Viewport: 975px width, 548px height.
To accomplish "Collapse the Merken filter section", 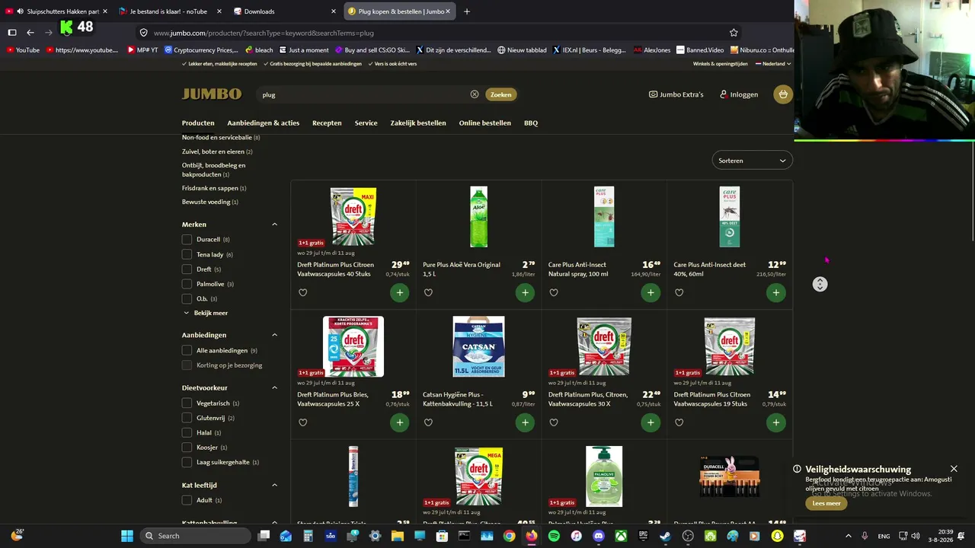I will (x=275, y=225).
